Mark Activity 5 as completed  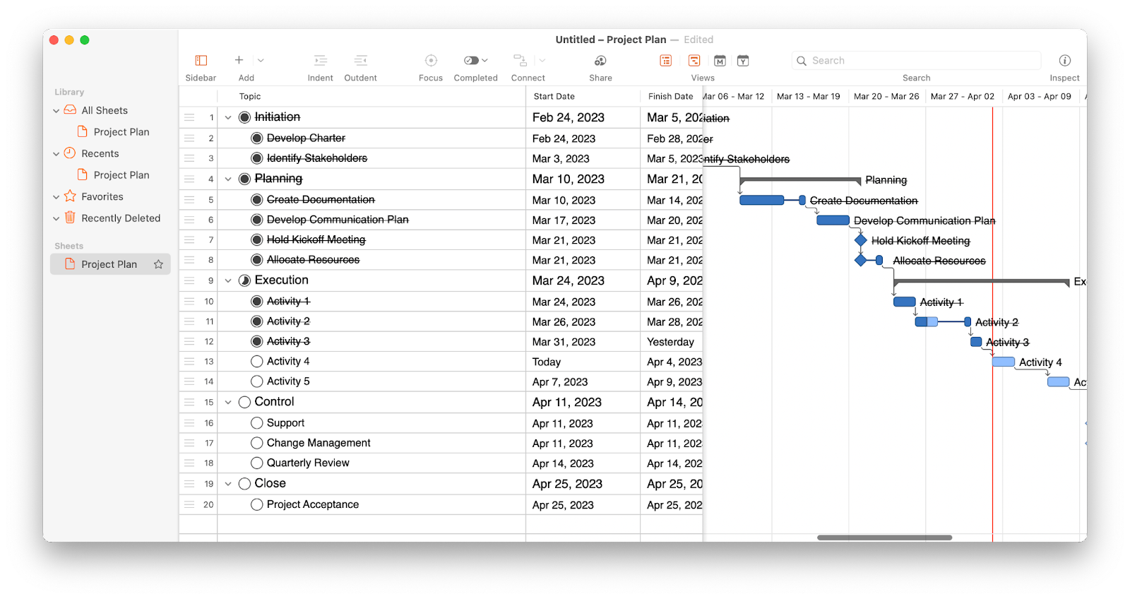point(257,381)
